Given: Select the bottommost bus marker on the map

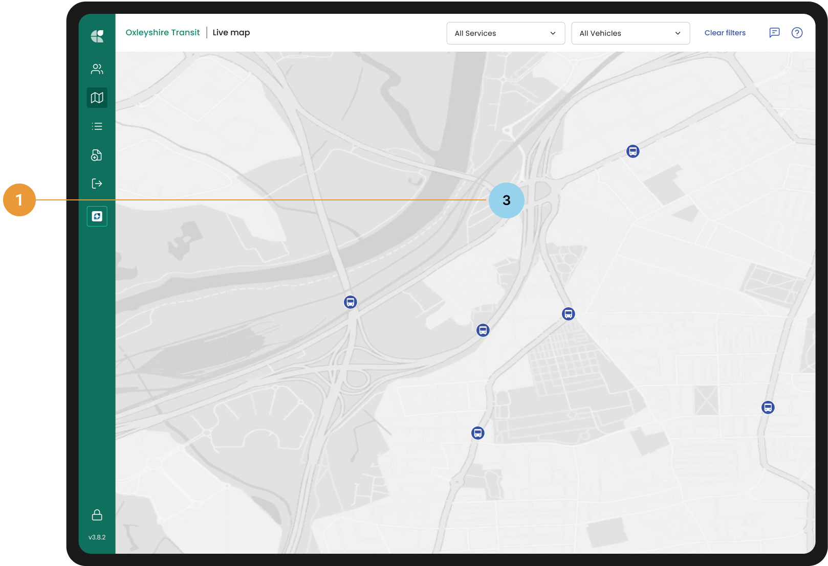Looking at the screenshot, I should pos(477,433).
